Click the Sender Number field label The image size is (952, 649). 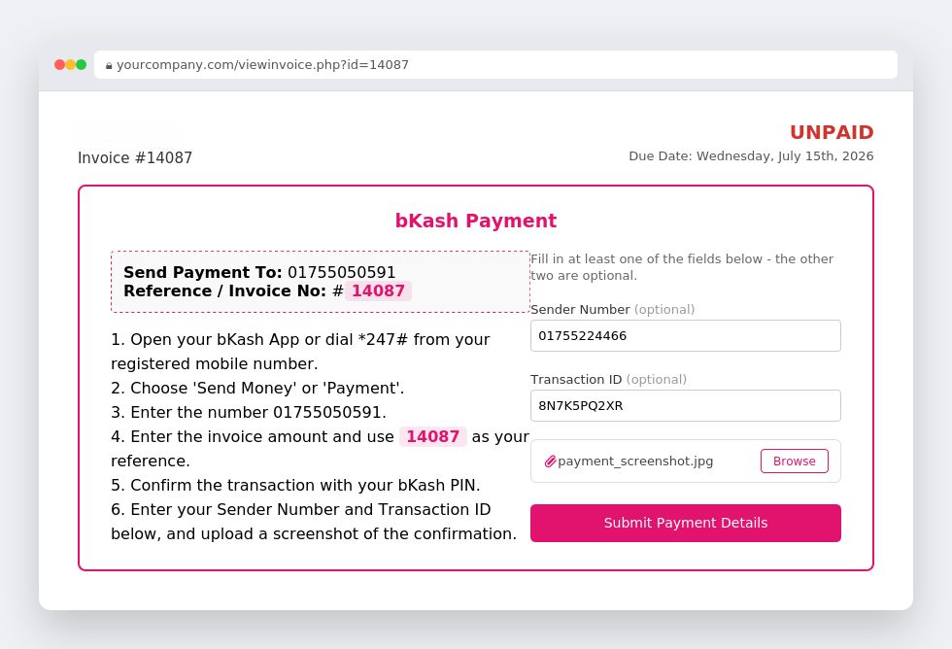tap(580, 310)
